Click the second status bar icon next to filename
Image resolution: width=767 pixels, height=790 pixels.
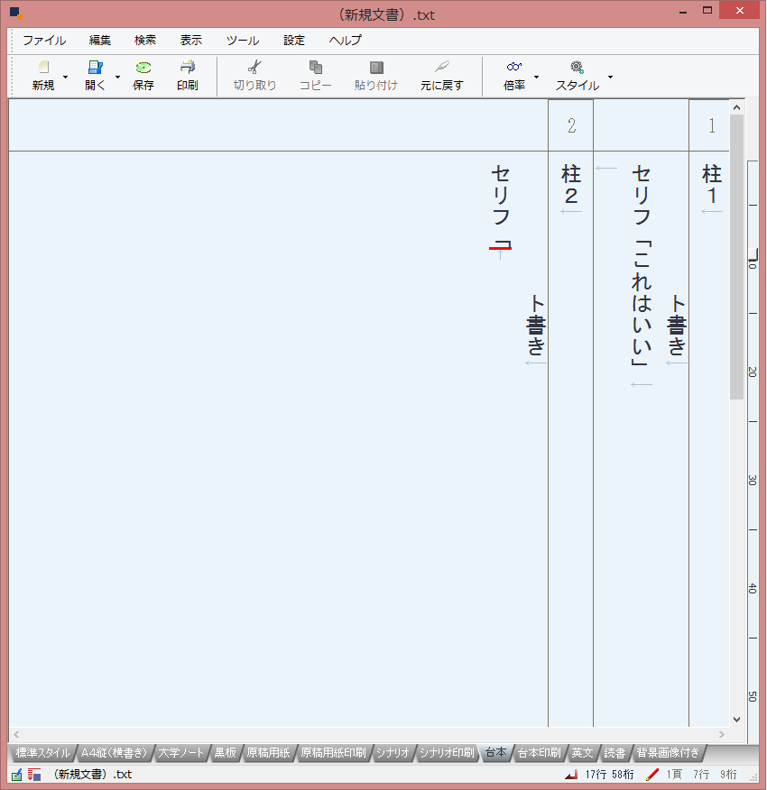pos(34,775)
